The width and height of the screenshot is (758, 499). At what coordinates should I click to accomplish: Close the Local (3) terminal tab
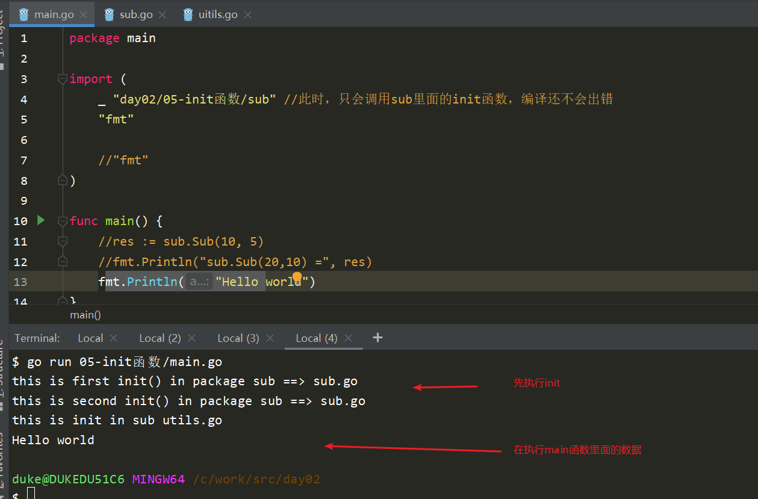[270, 338]
